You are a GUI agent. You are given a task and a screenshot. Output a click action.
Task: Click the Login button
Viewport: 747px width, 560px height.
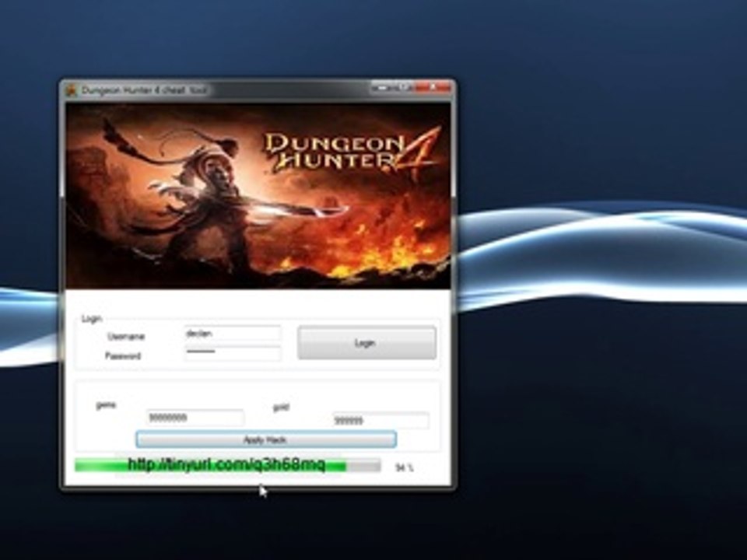click(x=366, y=342)
